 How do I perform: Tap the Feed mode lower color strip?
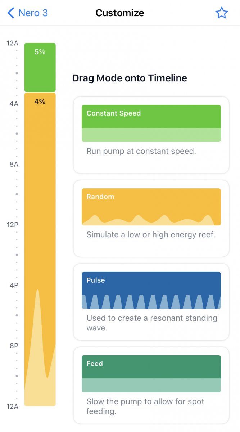[x=151, y=385]
